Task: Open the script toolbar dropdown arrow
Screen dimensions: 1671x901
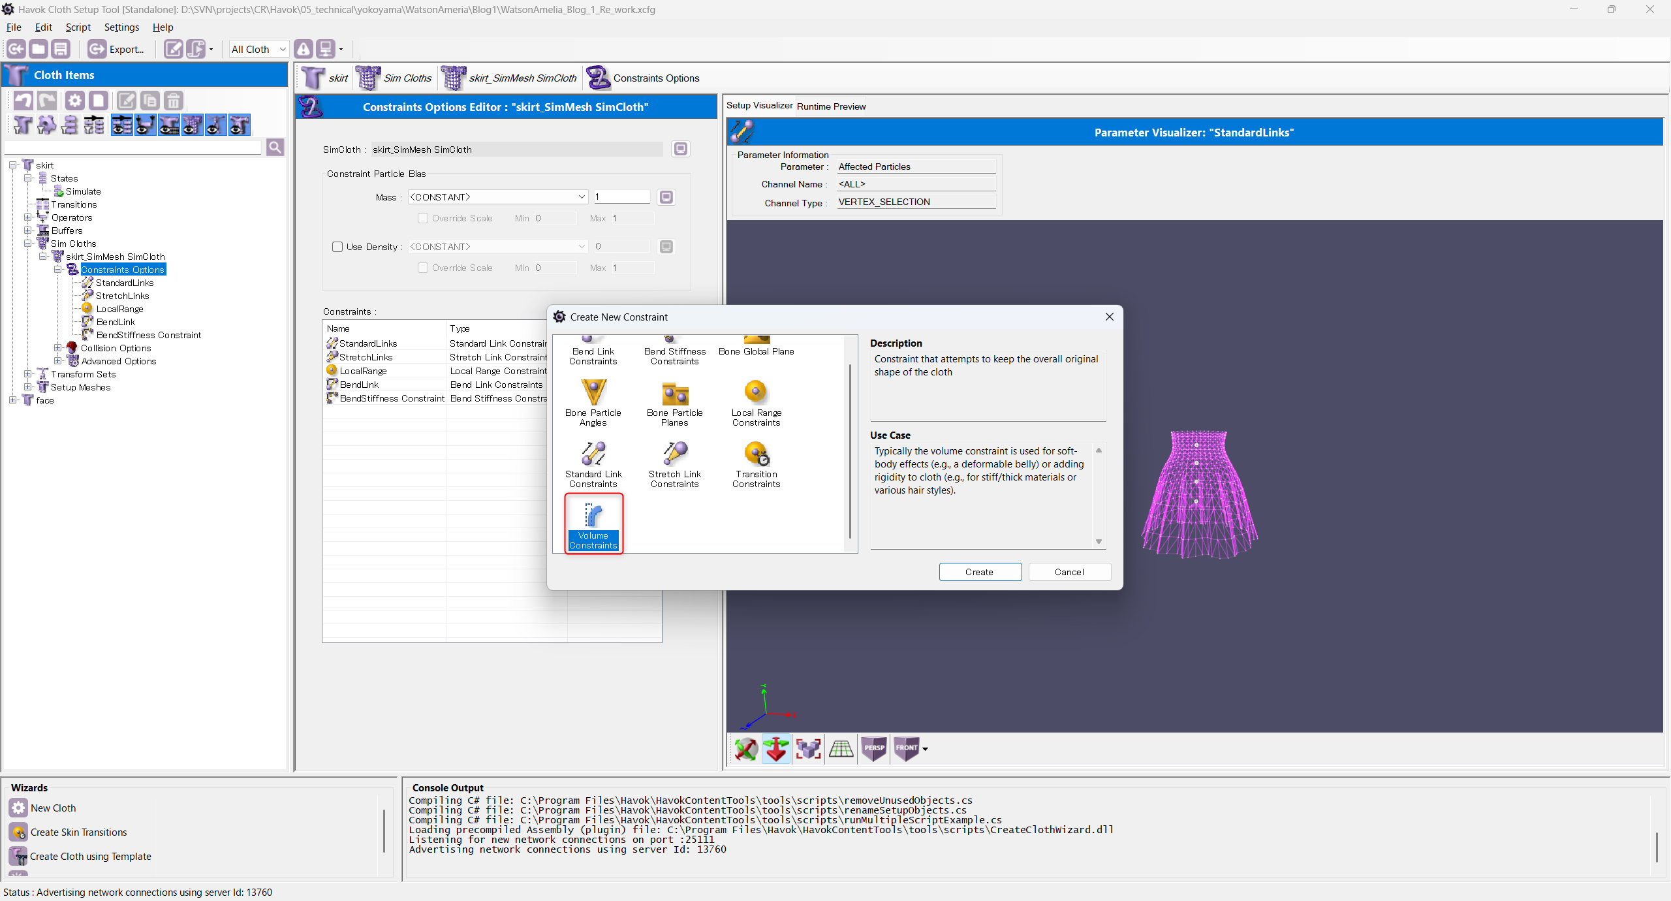Action: tap(211, 49)
